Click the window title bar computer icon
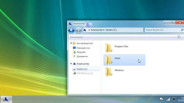Image resolution: width=184 pixels, height=103 pixels. 70,24
